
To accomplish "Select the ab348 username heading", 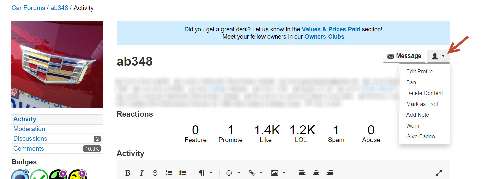I will (x=134, y=62).
